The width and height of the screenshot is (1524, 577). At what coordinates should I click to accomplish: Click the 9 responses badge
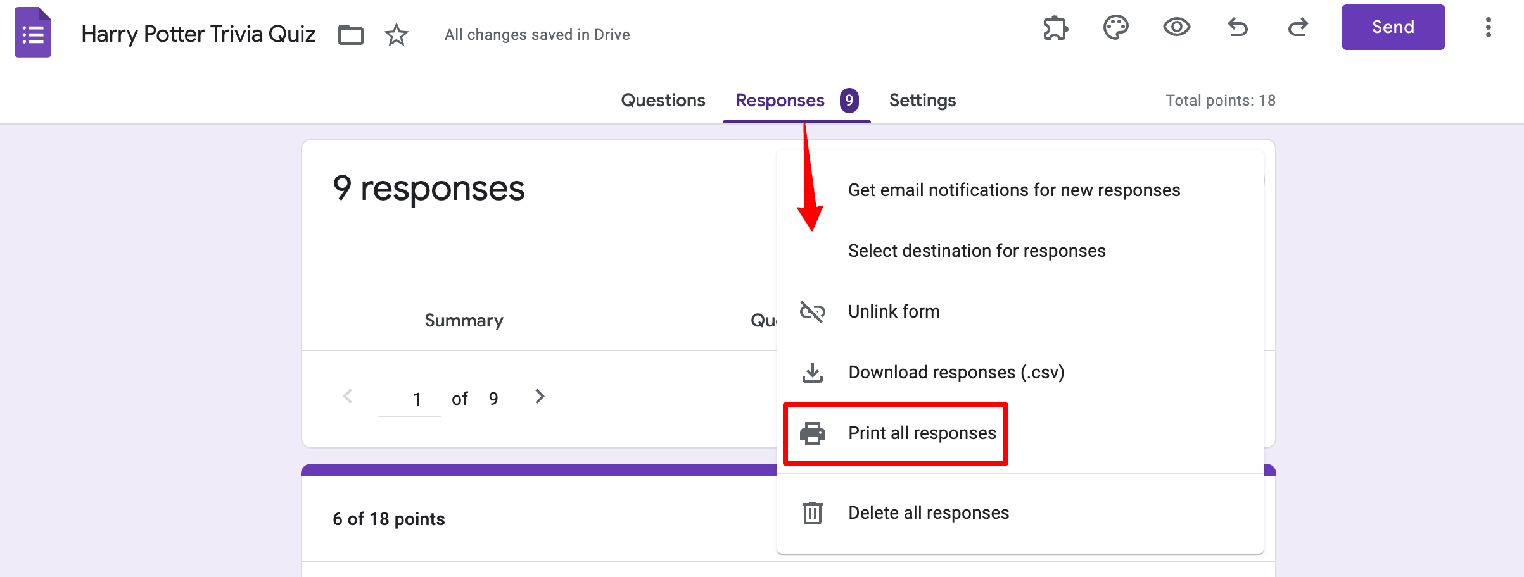pos(849,100)
